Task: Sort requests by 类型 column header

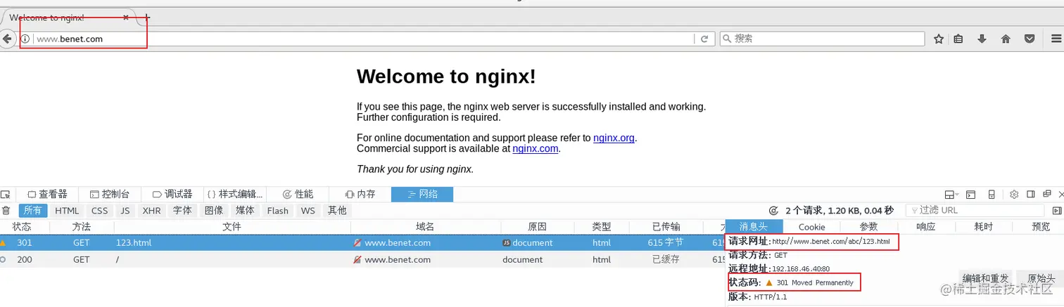Action: point(602,226)
